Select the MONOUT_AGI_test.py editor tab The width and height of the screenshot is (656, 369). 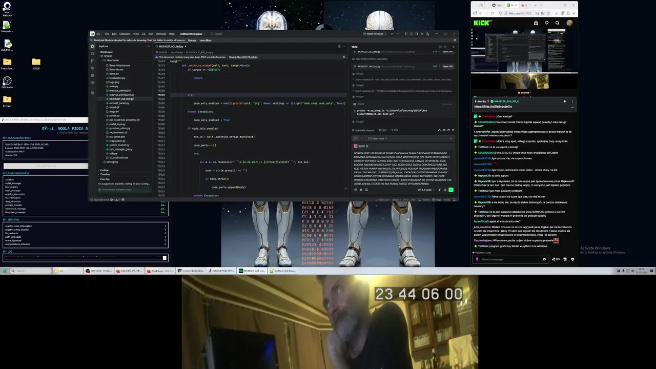(172, 46)
